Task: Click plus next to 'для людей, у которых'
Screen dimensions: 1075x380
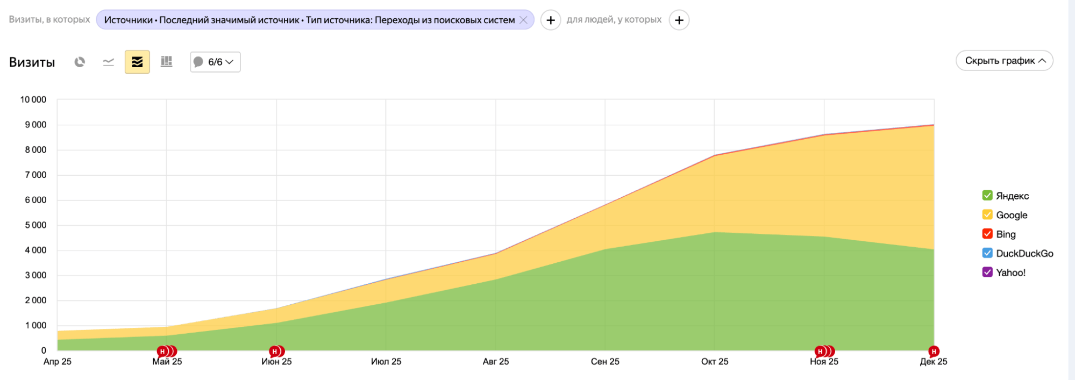Action: pyautogui.click(x=679, y=20)
